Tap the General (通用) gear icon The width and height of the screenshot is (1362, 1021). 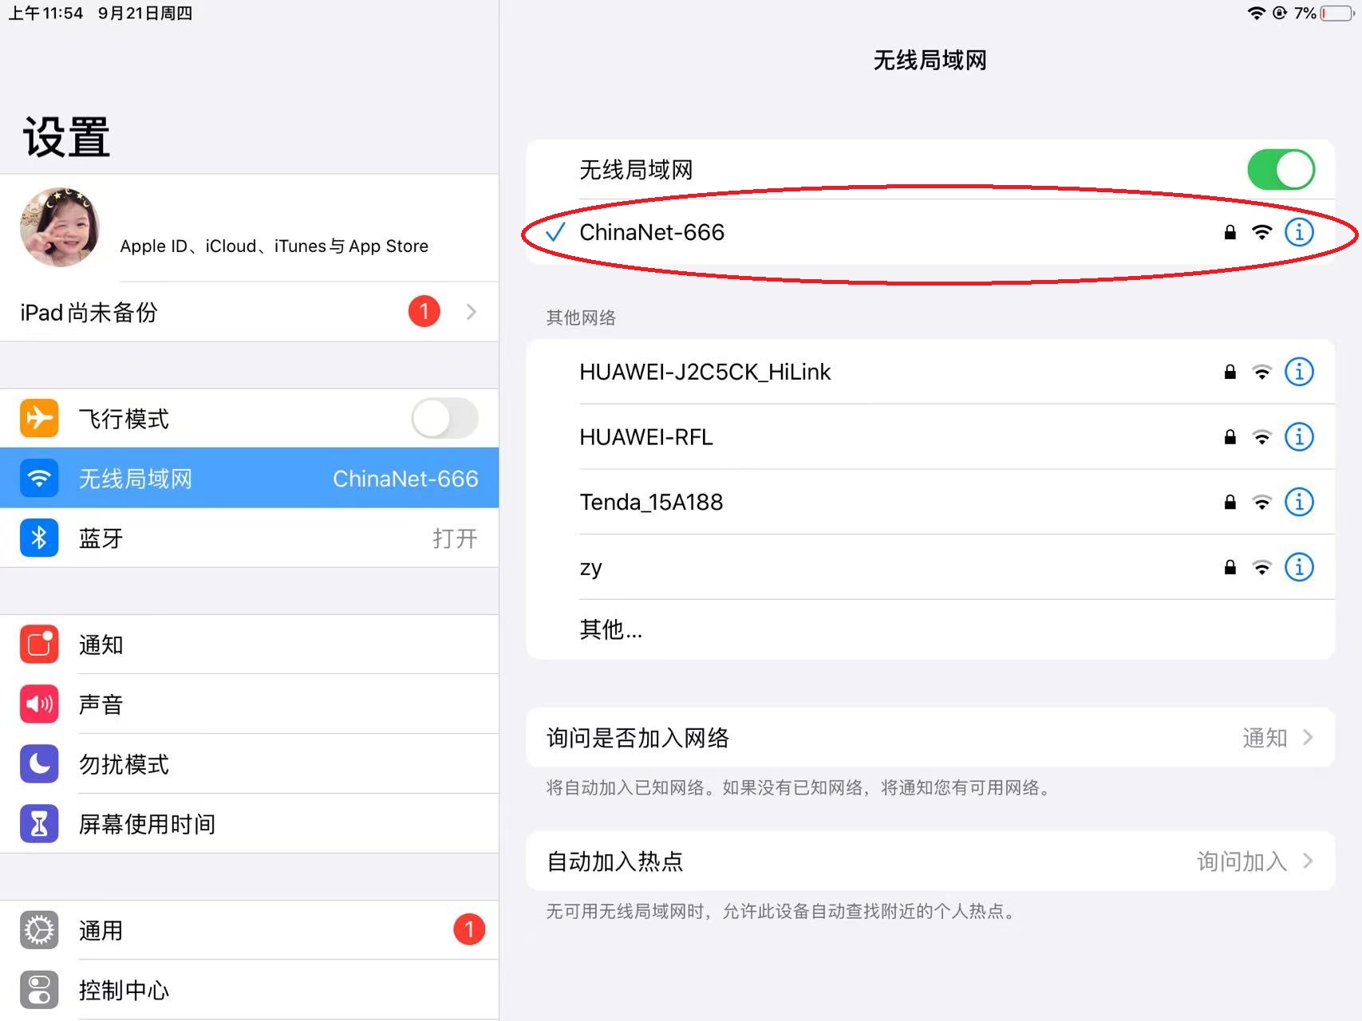(39, 930)
